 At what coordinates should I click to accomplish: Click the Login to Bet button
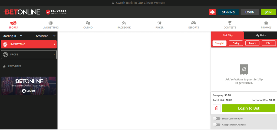[249, 108]
